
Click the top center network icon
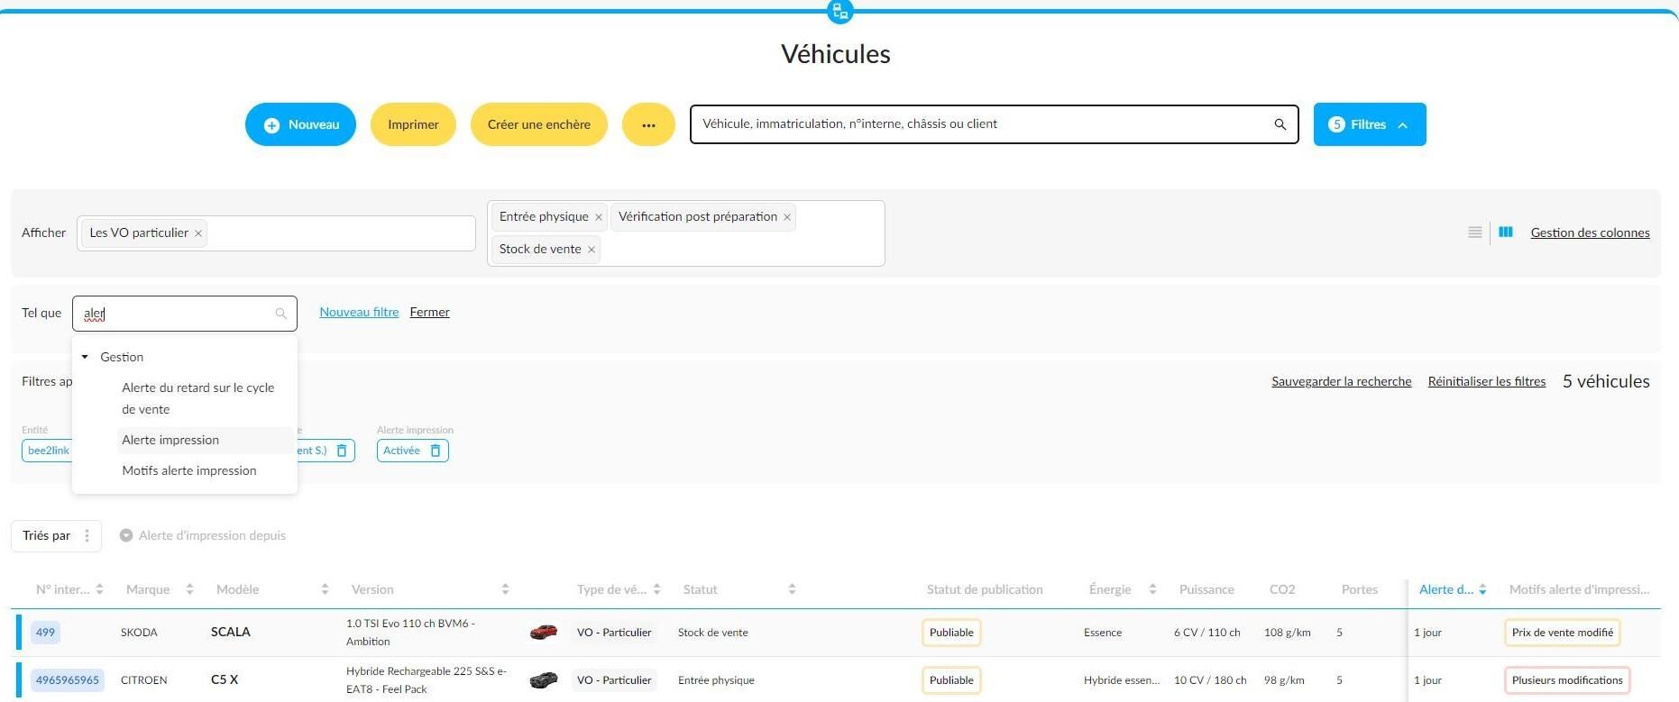tap(839, 12)
